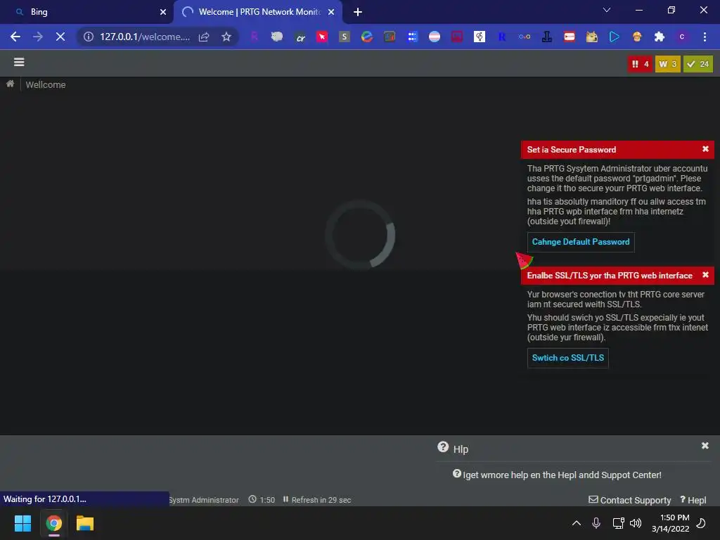Viewport: 720px width, 540px height.
Task: Expand the system tray hidden icons chevron
Action: pos(577,523)
